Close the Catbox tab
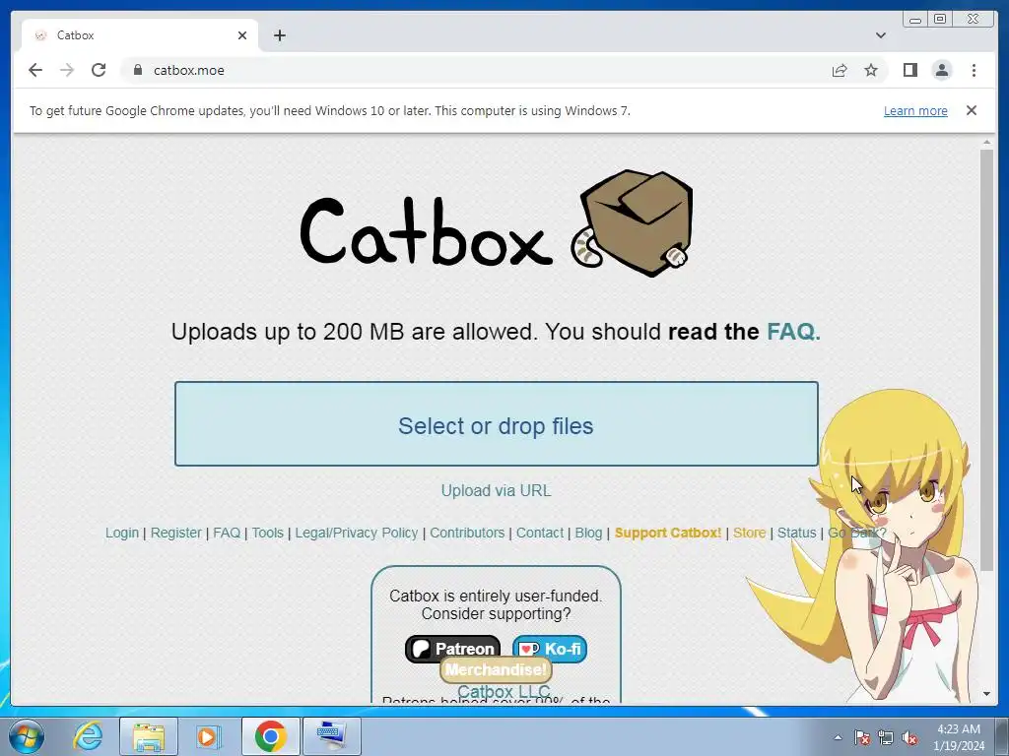Viewport: 1009px width, 756px height. [242, 35]
